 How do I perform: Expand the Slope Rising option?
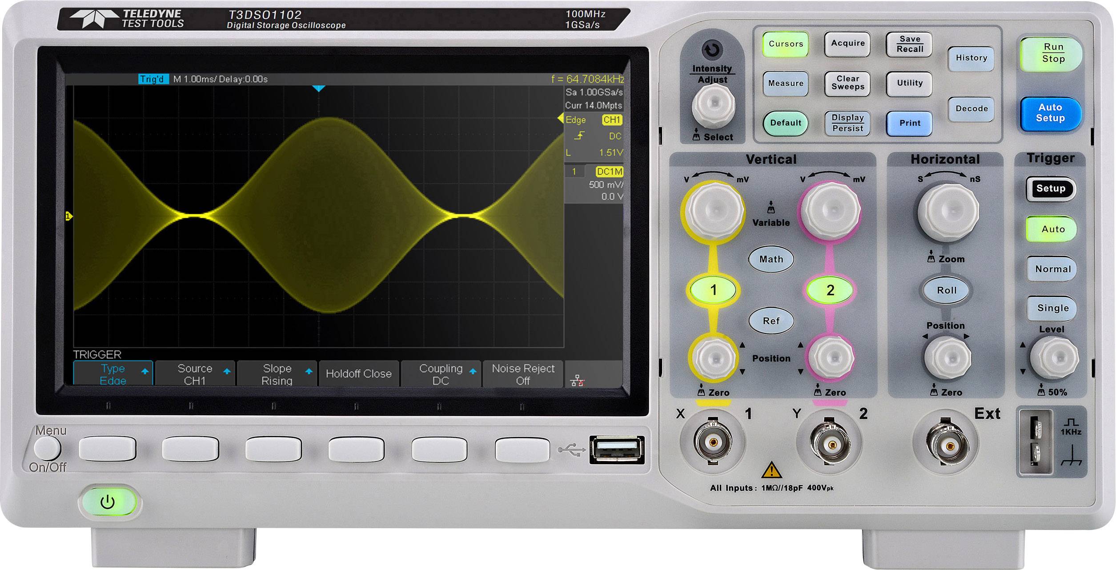(277, 374)
